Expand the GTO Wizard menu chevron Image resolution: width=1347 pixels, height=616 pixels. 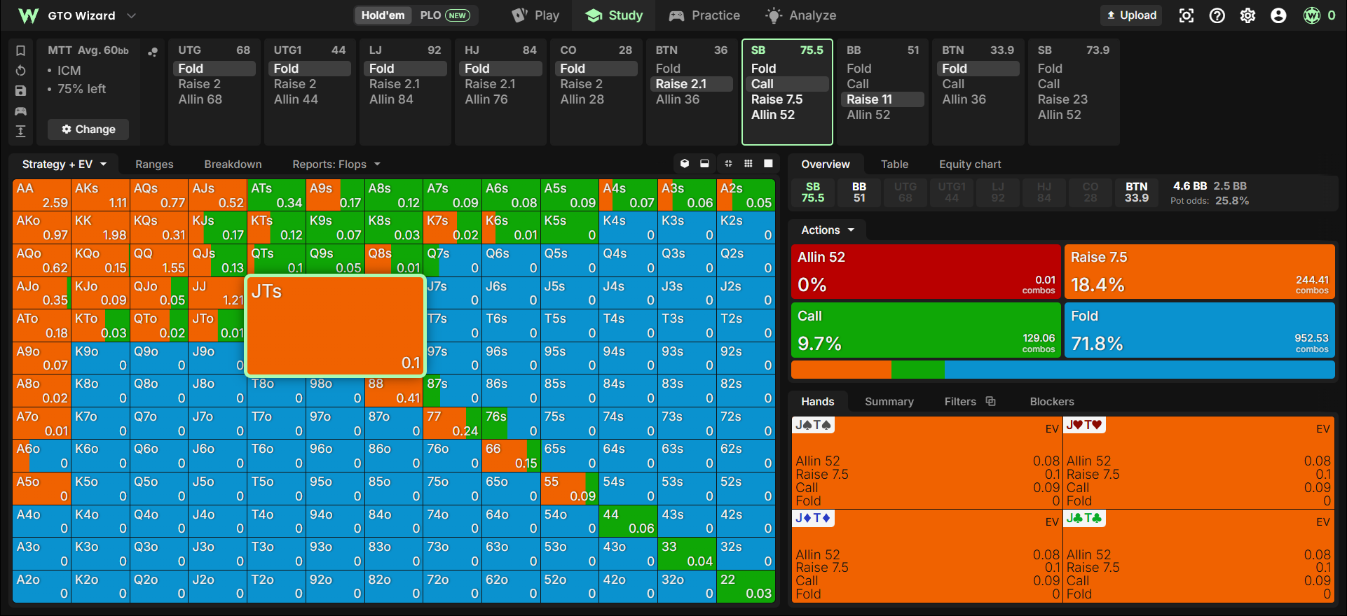coord(131,15)
